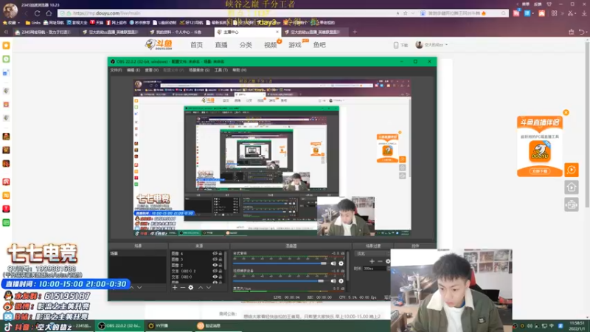The image size is (590, 332).
Task: Expand the browser favorites dropdown arrow
Action: (x=19, y=23)
